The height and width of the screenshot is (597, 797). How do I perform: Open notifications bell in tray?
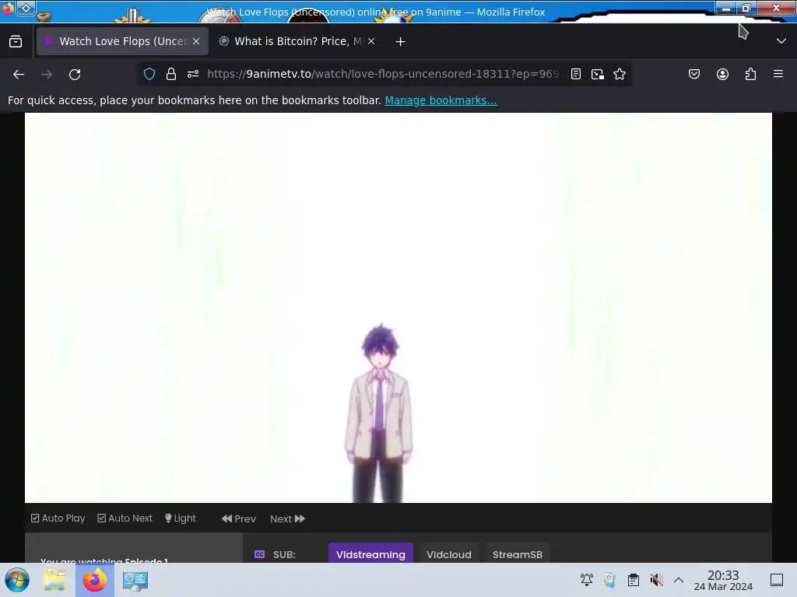(x=587, y=580)
